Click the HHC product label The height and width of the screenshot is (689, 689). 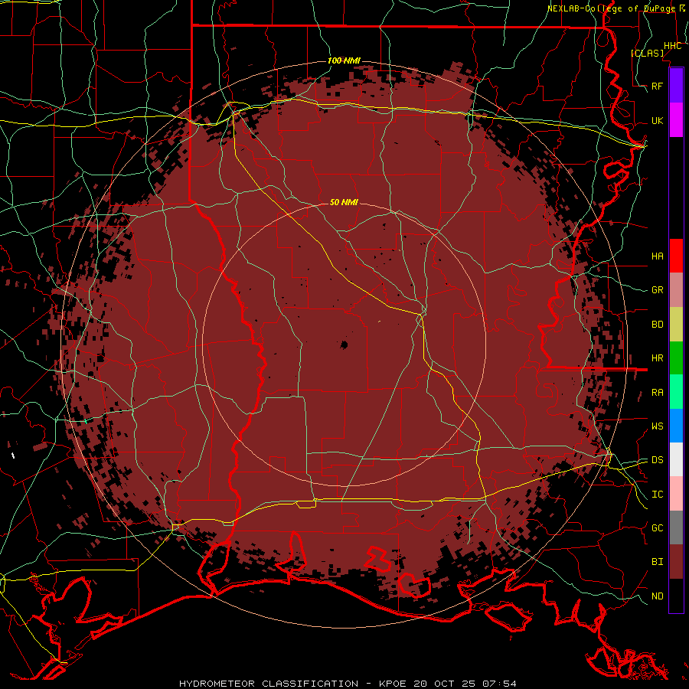pos(672,46)
